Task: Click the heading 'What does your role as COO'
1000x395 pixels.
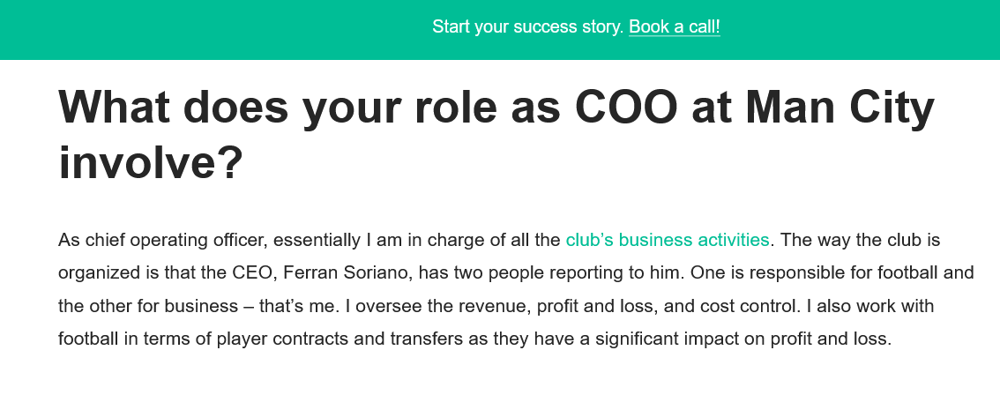Action: pos(368,107)
